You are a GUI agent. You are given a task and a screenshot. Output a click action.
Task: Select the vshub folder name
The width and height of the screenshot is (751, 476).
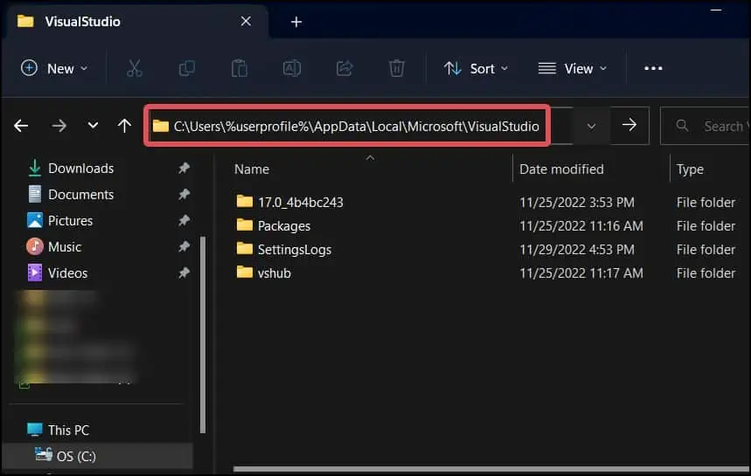point(275,273)
